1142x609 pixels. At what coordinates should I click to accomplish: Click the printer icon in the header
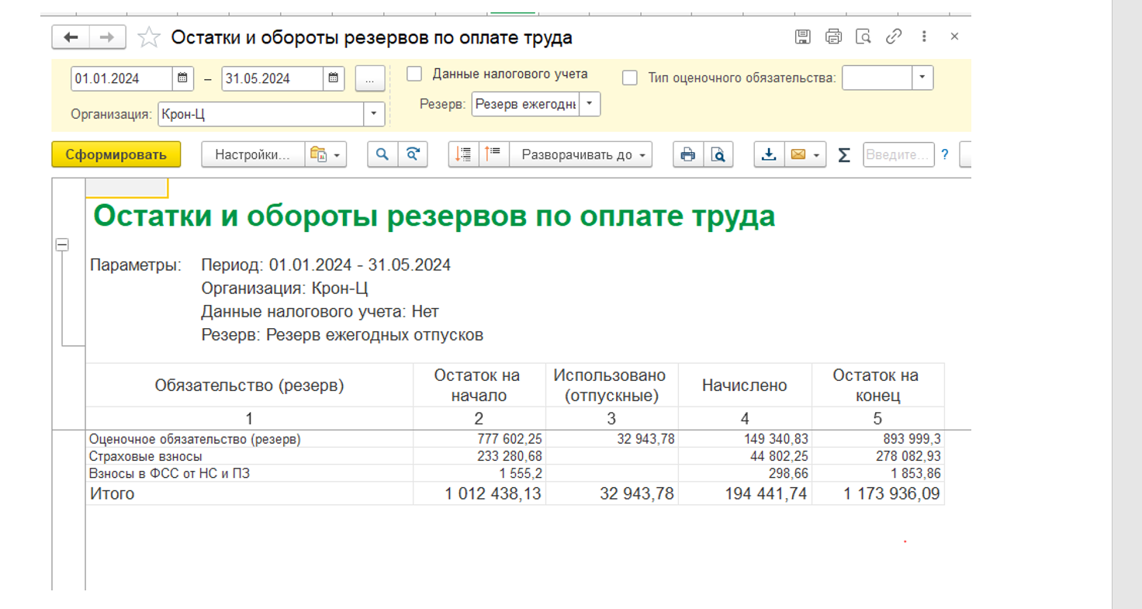click(833, 36)
